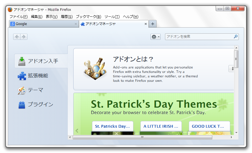Image resolution: width=252 pixels, height=153 pixels.
Task: Open the gear tools dropdown
Action: coord(156,37)
